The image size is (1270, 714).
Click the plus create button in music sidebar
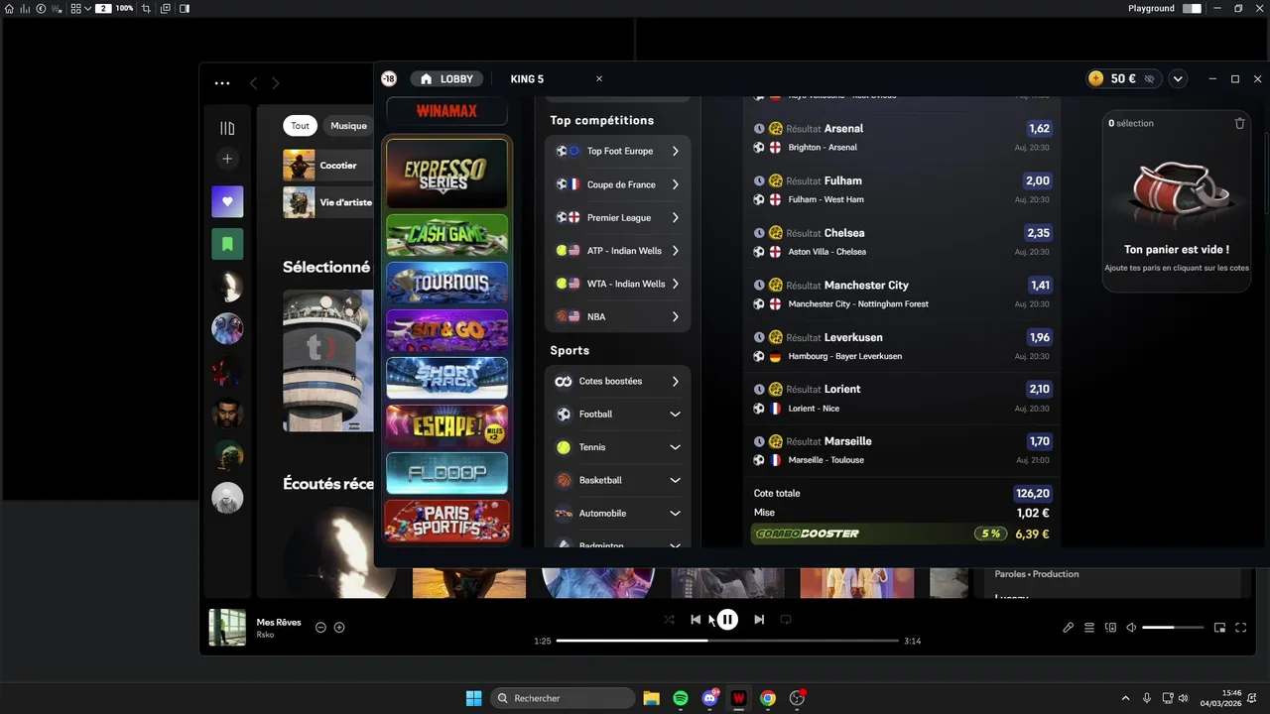coord(227,159)
